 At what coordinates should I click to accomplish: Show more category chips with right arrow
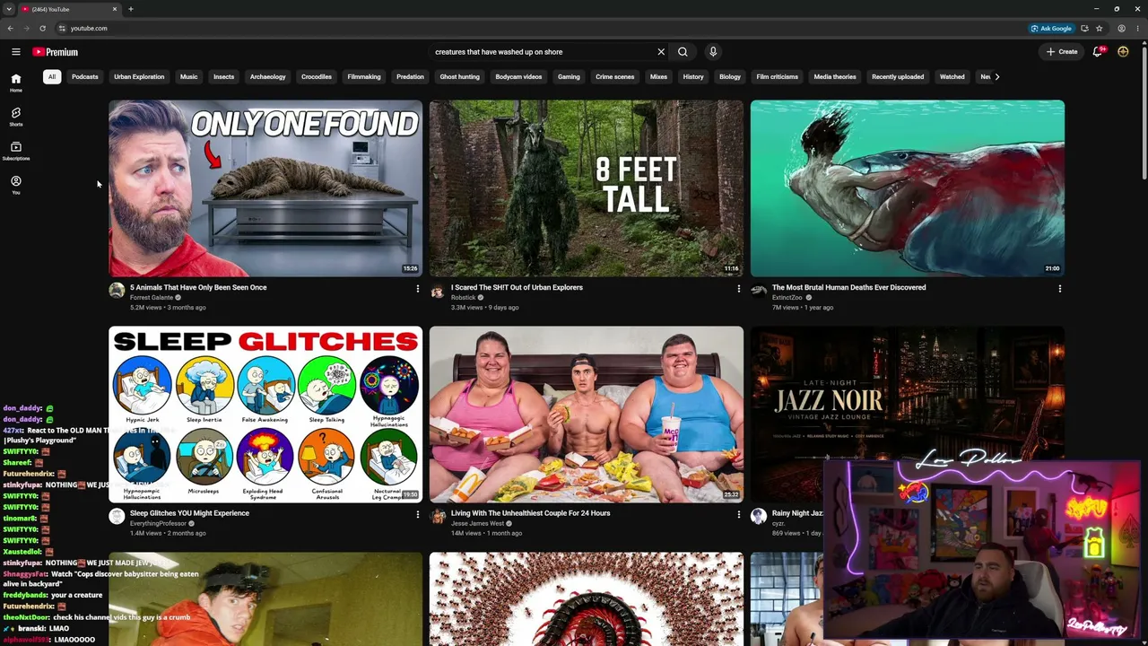click(x=996, y=76)
